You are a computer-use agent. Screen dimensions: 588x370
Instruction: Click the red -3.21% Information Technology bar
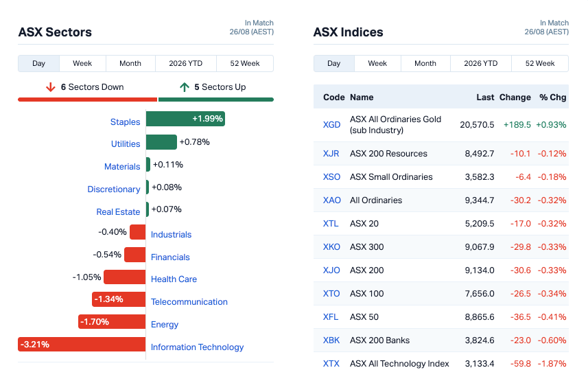tap(82, 344)
